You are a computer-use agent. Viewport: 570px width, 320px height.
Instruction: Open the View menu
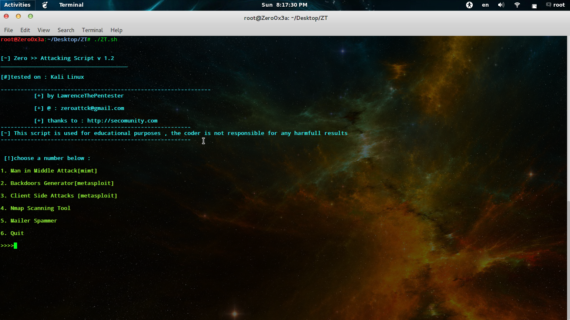pyautogui.click(x=43, y=30)
